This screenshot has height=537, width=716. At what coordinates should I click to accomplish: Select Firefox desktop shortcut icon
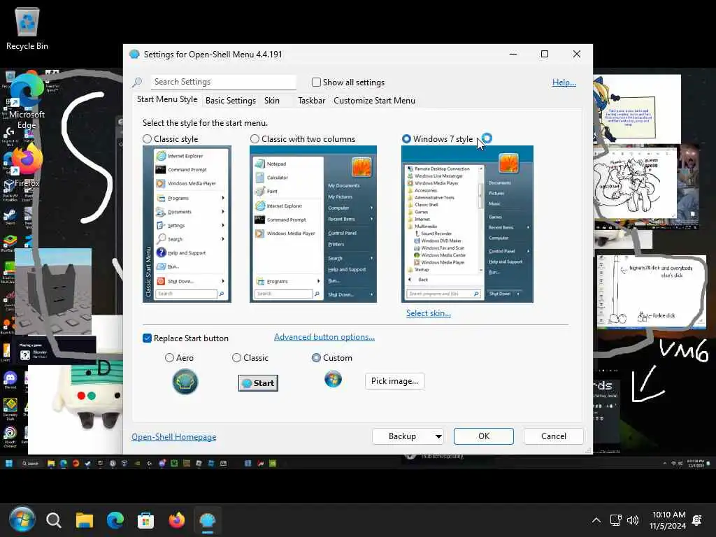27,166
